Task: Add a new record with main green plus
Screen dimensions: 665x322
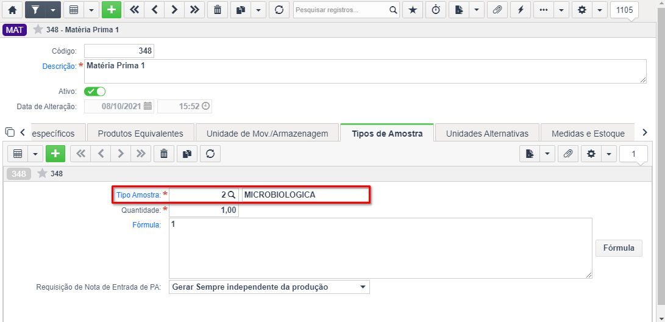Action: [x=112, y=10]
